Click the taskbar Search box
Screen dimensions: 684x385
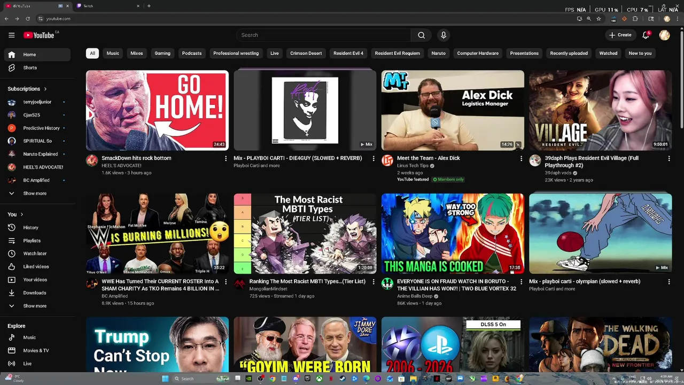coord(193,379)
